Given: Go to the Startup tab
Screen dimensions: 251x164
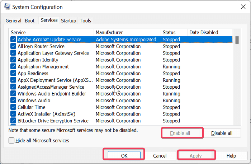Looking at the screenshot, I should [68, 21].
